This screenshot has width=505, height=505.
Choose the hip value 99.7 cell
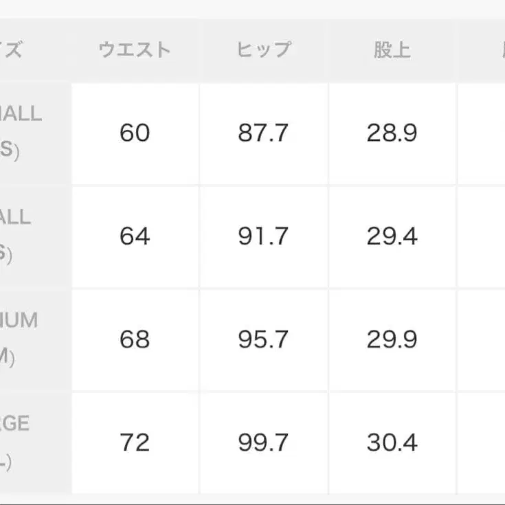[264, 442]
